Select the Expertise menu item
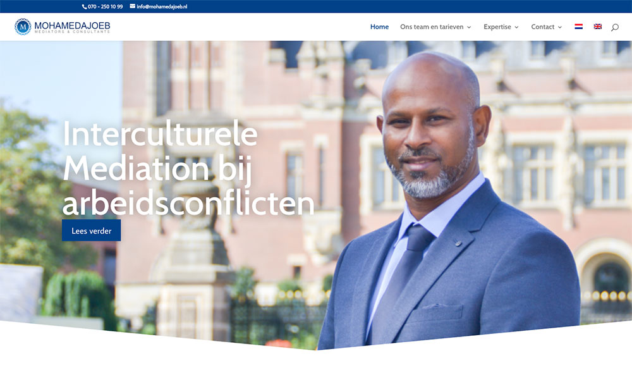Image resolution: width=632 pixels, height=382 pixels. (x=497, y=27)
